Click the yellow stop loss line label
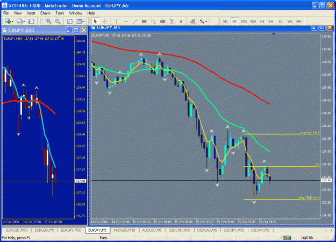This screenshot has height=242, width=336. point(310,132)
